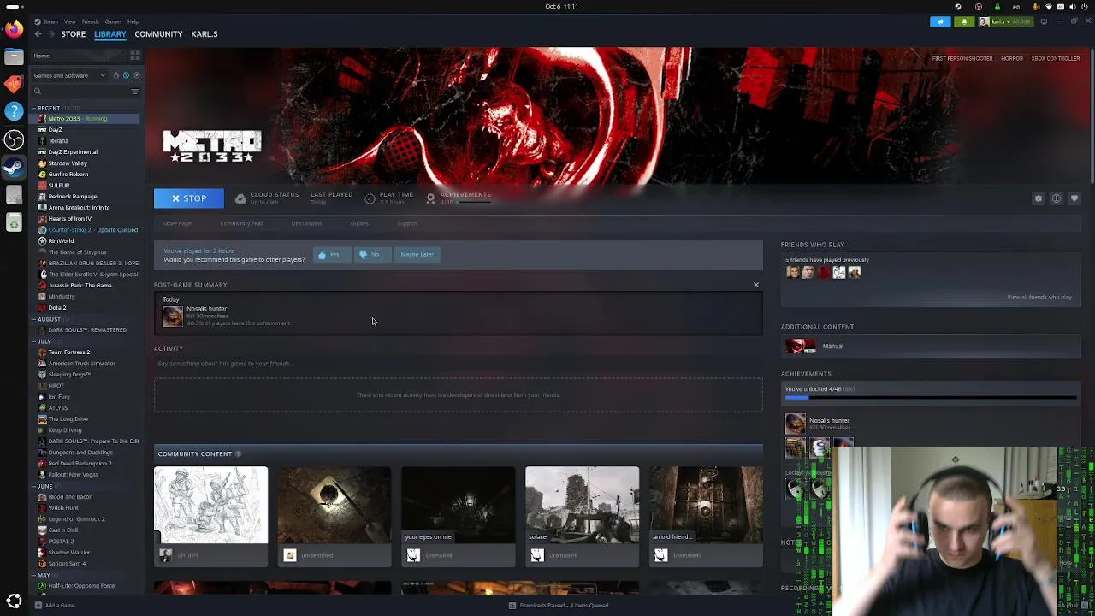Viewport: 1095px width, 616px height.
Task: Switch library to grid collections view
Action: 134,56
